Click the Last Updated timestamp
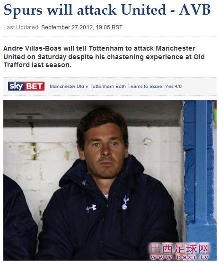 pos(63,27)
